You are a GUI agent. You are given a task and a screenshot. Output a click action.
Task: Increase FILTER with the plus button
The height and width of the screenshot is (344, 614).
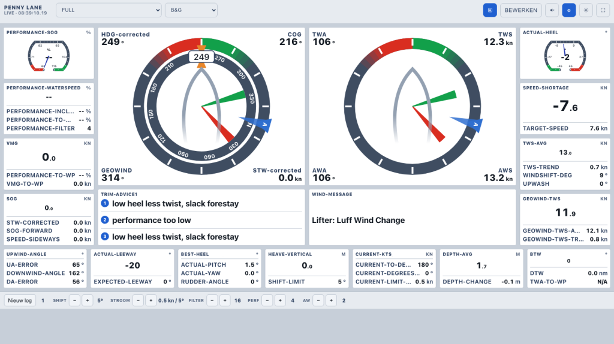(225, 301)
